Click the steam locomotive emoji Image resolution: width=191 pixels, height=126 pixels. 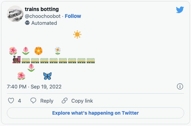[x=16, y=60]
